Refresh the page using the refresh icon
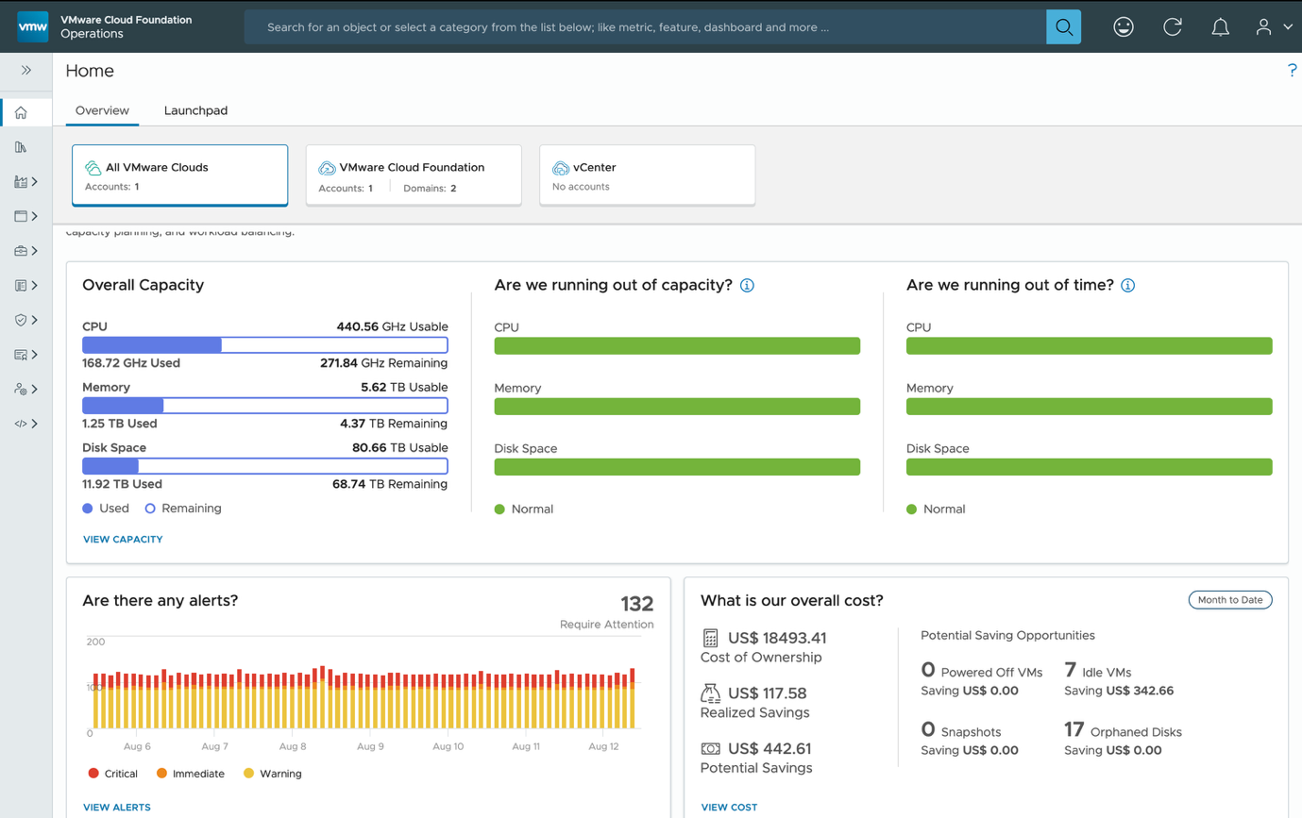The height and width of the screenshot is (818, 1302). (x=1173, y=26)
